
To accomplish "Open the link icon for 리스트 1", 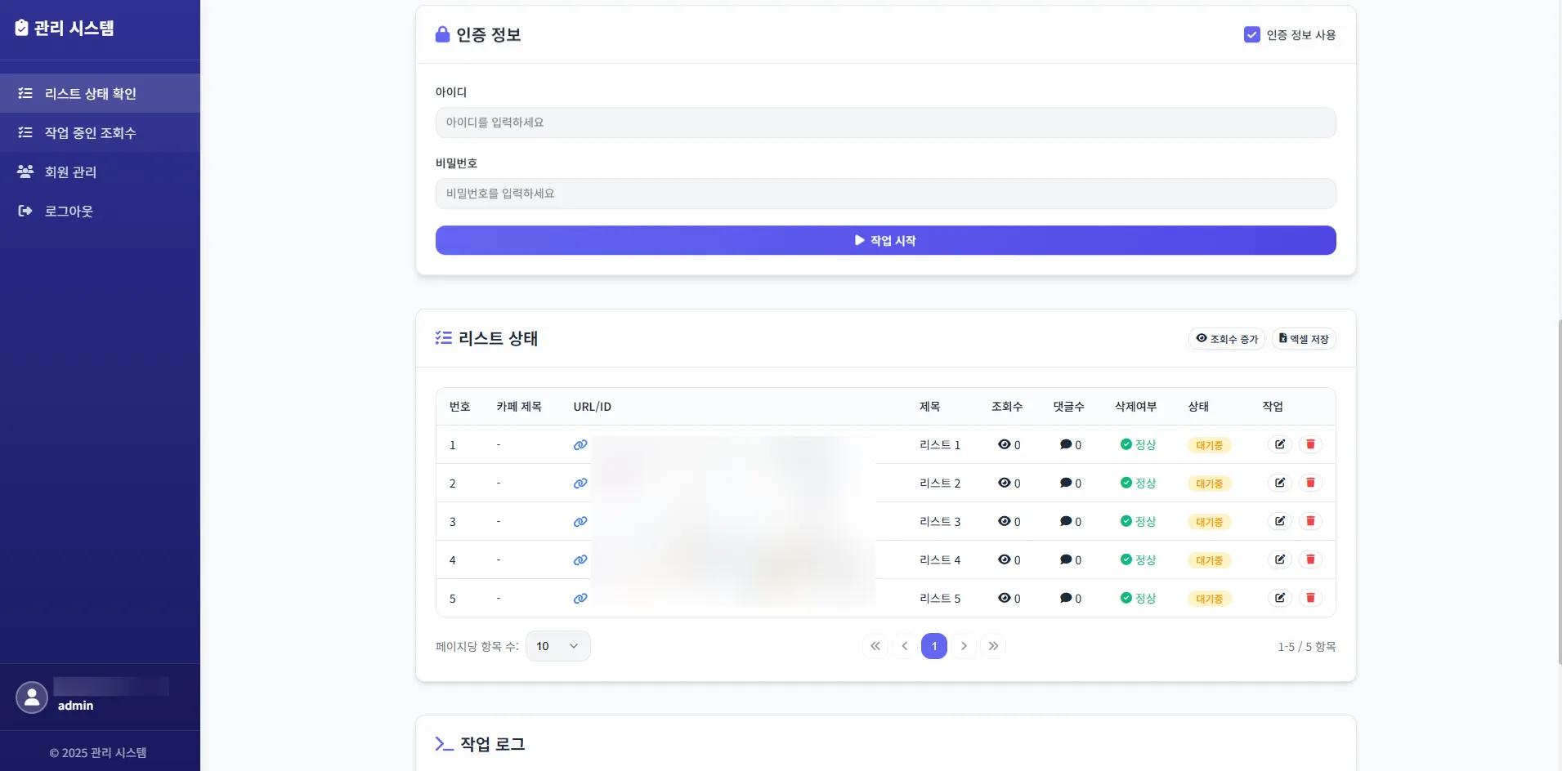I will [x=579, y=444].
